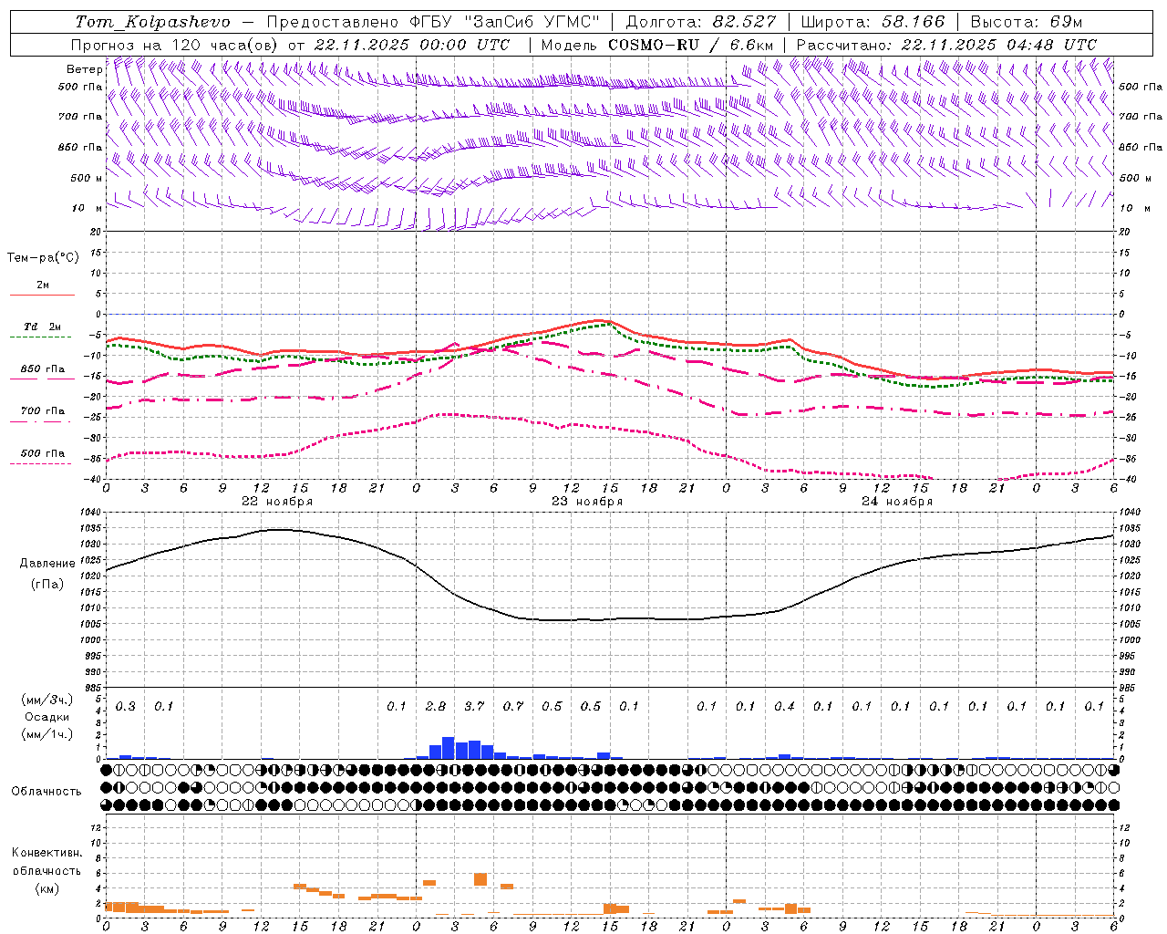The width and height of the screenshot is (1167, 934).
Task: Click the 'Осадки' precipitation label
Action: (47, 717)
